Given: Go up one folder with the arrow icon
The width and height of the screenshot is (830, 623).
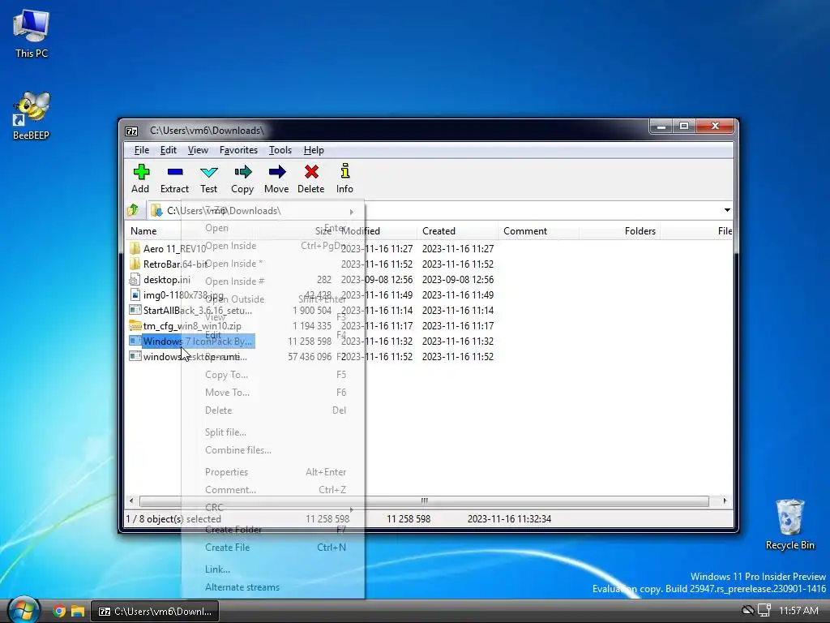Looking at the screenshot, I should (134, 210).
